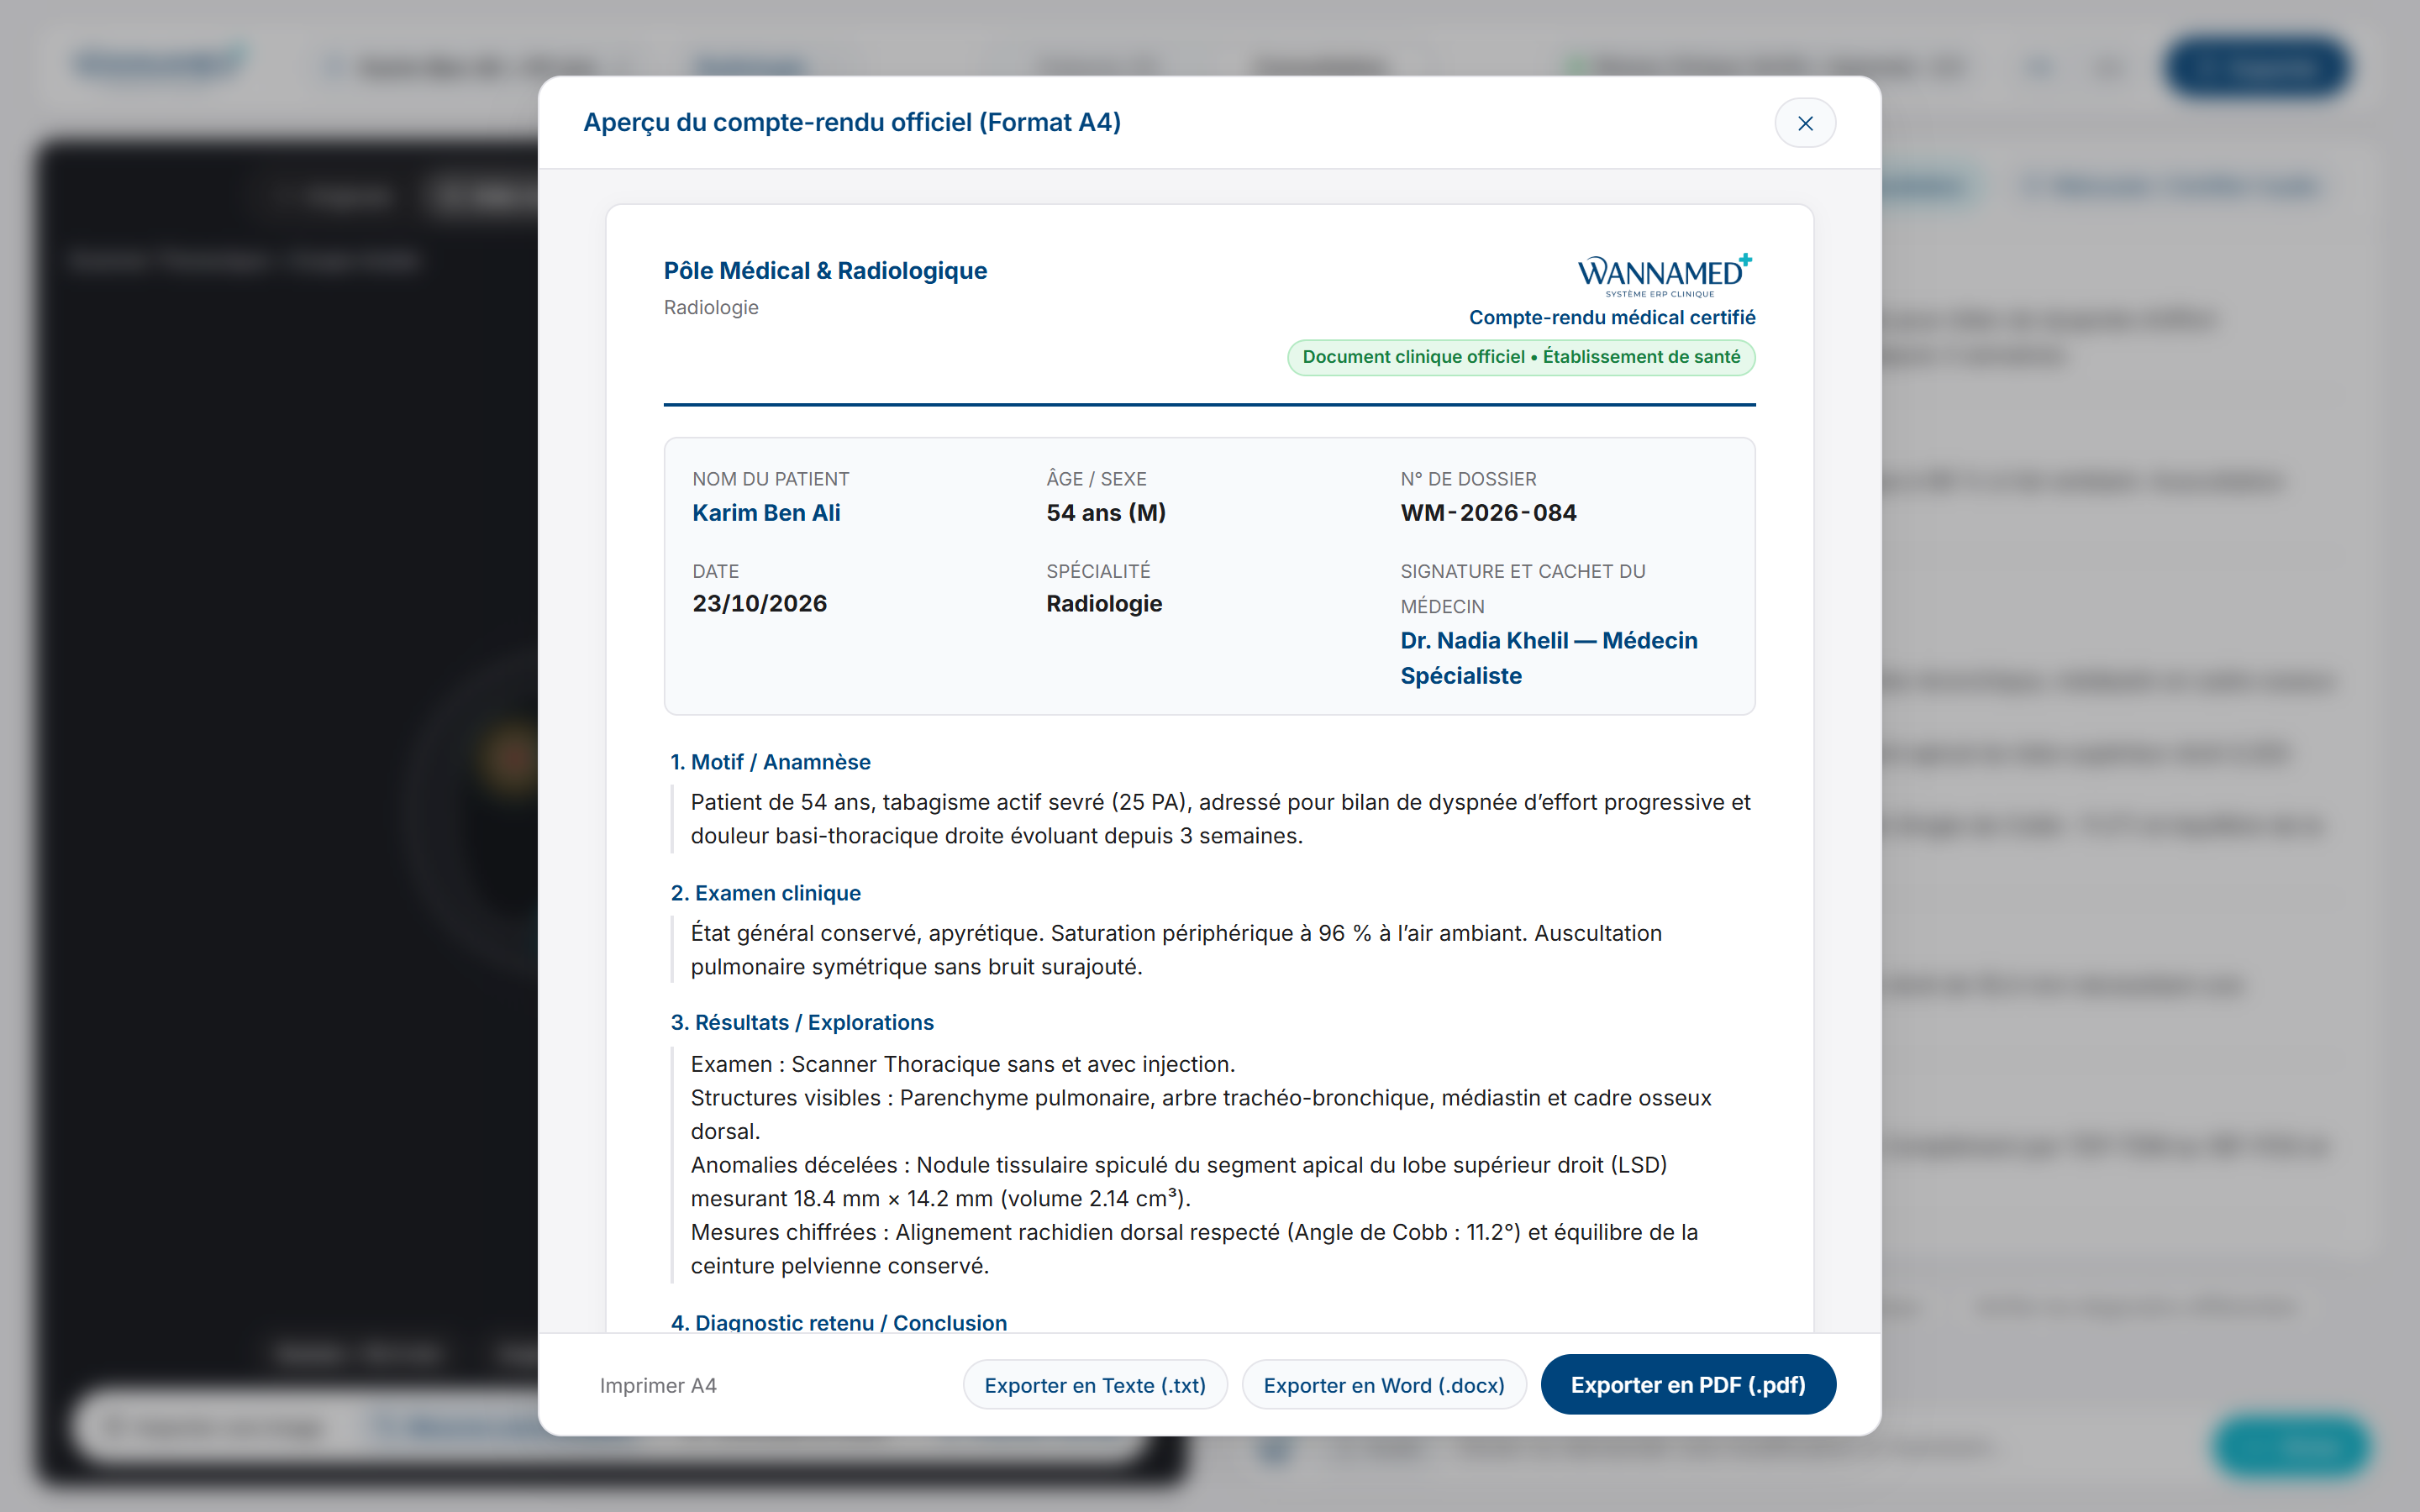The image size is (2420, 1512).
Task: Click the Mesures chiffrées Angle de Cobb line
Action: pyautogui.click(x=1194, y=1249)
